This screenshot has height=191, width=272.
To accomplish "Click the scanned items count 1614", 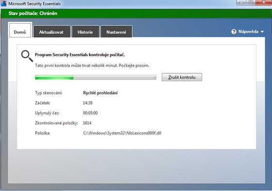I will pyautogui.click(x=87, y=123).
